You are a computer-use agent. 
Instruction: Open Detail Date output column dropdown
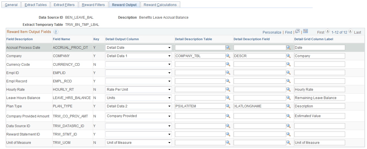(x=139, y=47)
